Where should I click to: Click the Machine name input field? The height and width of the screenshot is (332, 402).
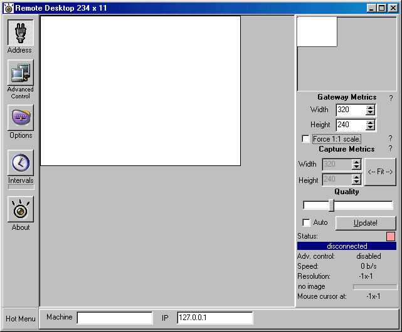pos(115,318)
